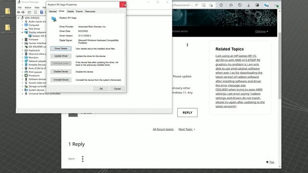Click the three-dot sort options icon

tap(83, 159)
